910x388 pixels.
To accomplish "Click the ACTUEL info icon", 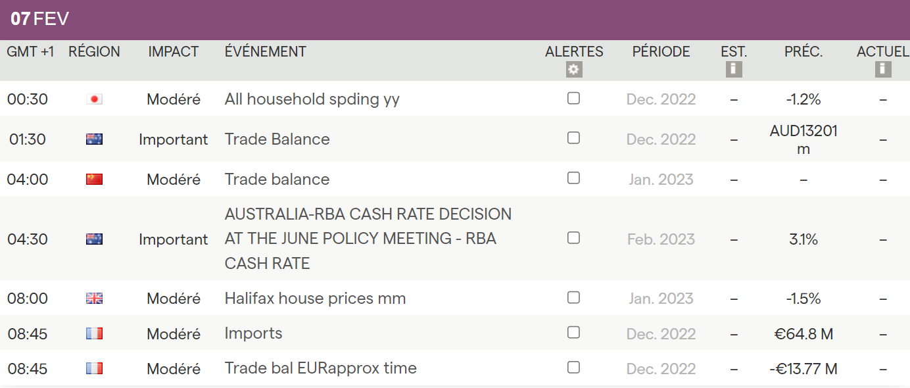I will [883, 69].
